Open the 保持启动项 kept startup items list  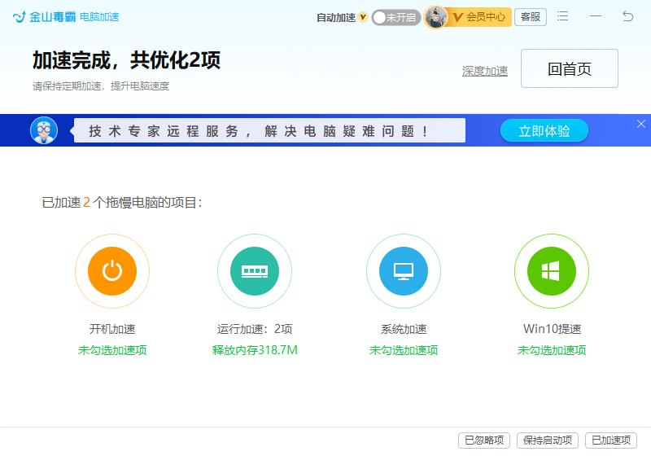548,441
